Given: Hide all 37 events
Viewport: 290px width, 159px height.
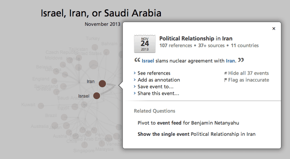Looking at the screenshot, I should point(248,73).
